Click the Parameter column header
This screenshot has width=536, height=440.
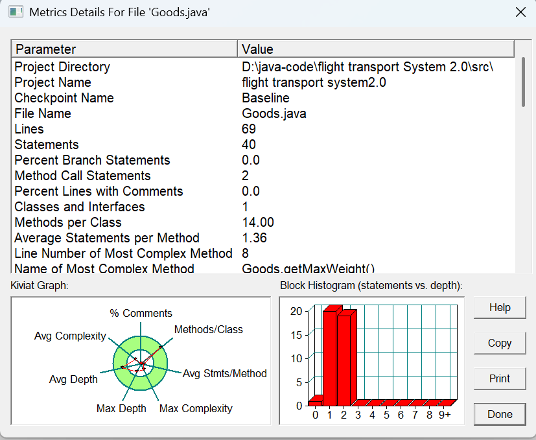coord(124,49)
